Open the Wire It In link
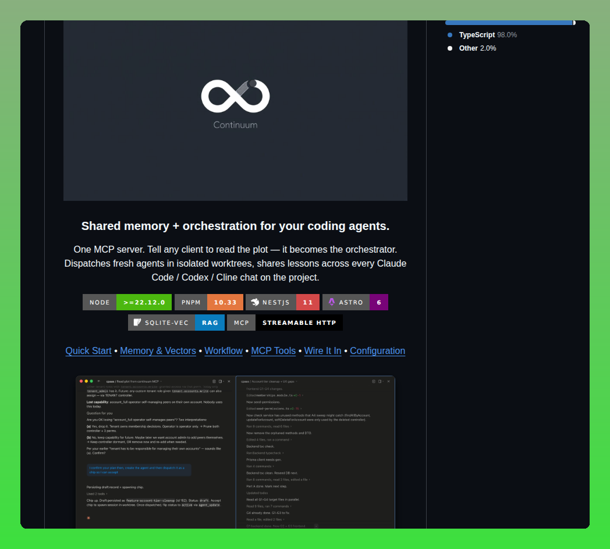This screenshot has height=549, width=610. click(323, 350)
